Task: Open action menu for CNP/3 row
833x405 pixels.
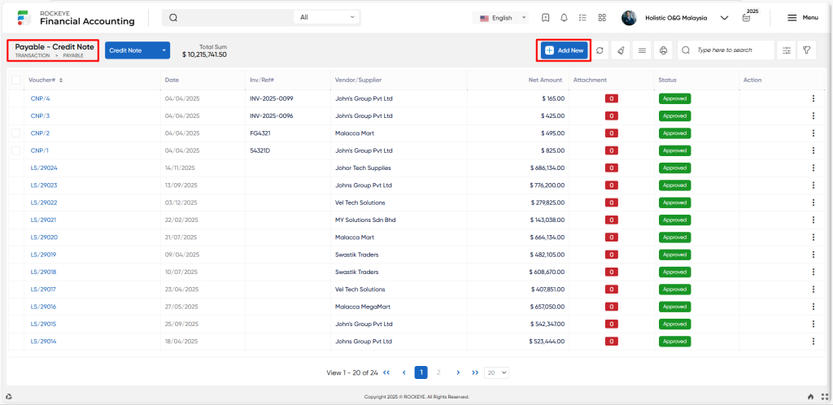Action: (813, 115)
